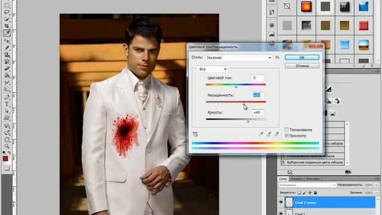Switch to the Каналы tab

(x=296, y=179)
